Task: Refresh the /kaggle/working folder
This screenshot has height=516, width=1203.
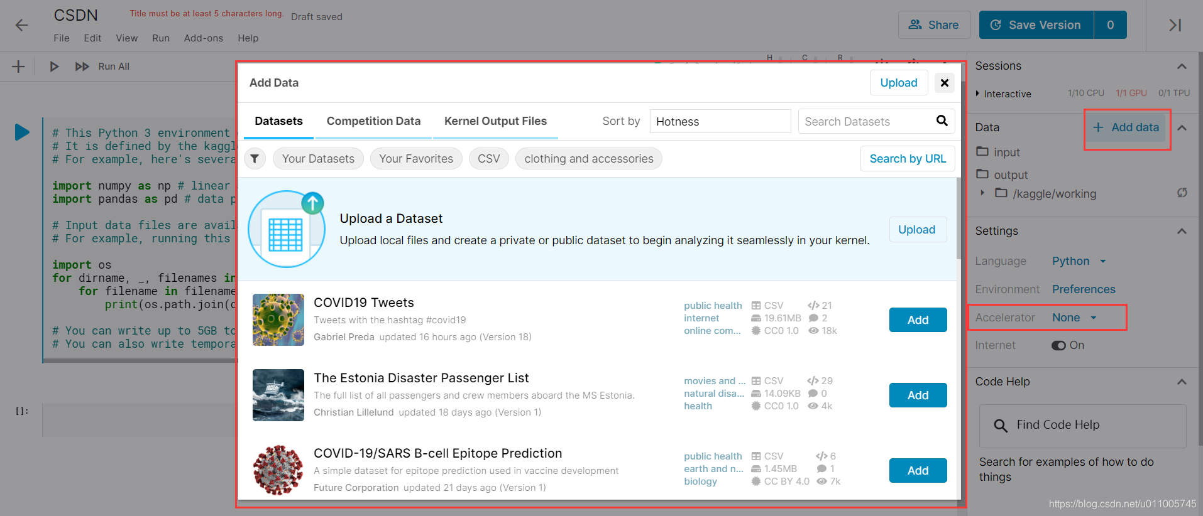Action: click(x=1182, y=193)
